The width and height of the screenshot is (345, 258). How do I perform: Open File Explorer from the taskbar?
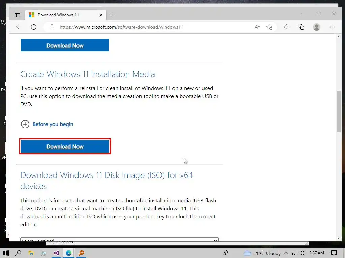click(x=31, y=253)
